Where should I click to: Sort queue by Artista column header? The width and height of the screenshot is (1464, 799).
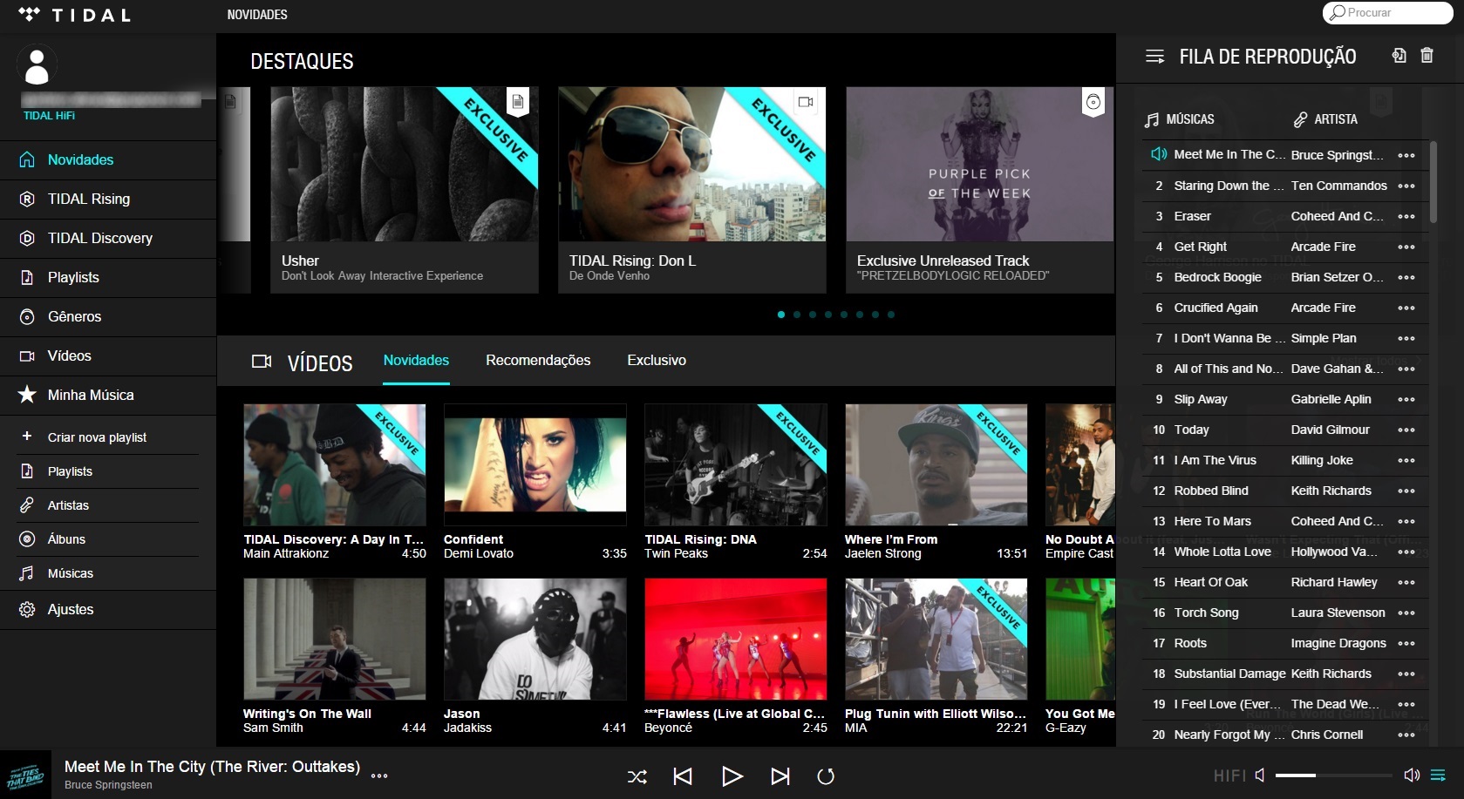pos(1325,119)
